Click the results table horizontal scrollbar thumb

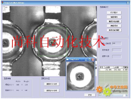click(112, 95)
